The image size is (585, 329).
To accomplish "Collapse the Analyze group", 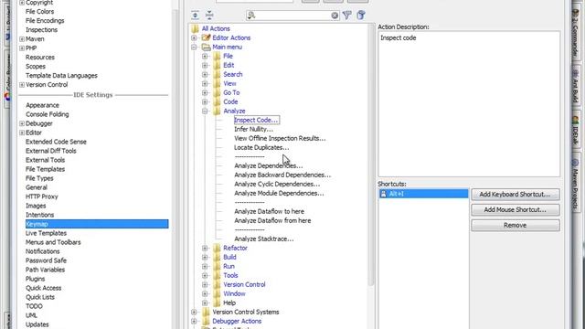I will (x=205, y=111).
